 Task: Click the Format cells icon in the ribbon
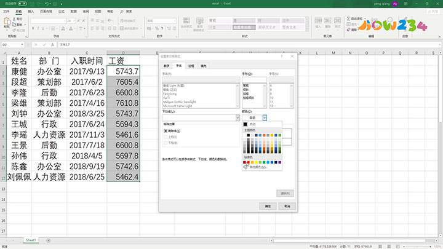(337, 21)
